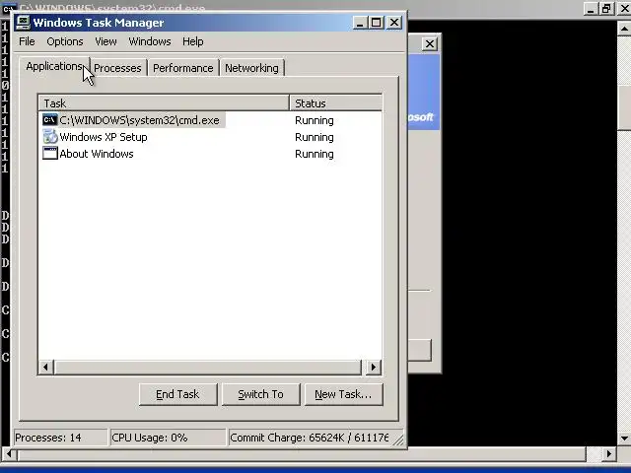Image resolution: width=631 pixels, height=473 pixels.
Task: Click the task list left scroll arrow
Action: (46, 367)
